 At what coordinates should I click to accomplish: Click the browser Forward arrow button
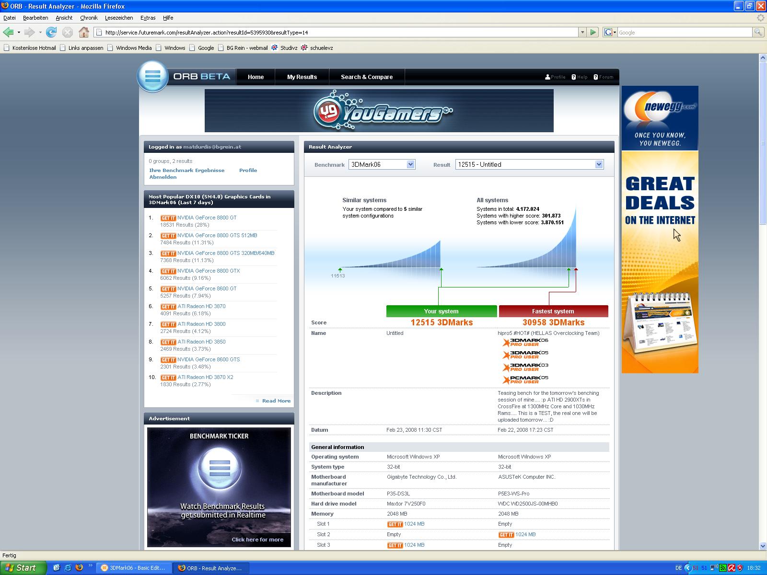click(x=29, y=32)
